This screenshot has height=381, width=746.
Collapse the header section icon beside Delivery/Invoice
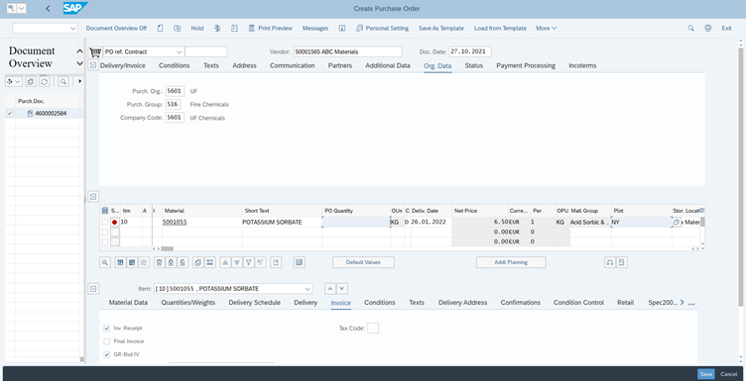coord(93,65)
